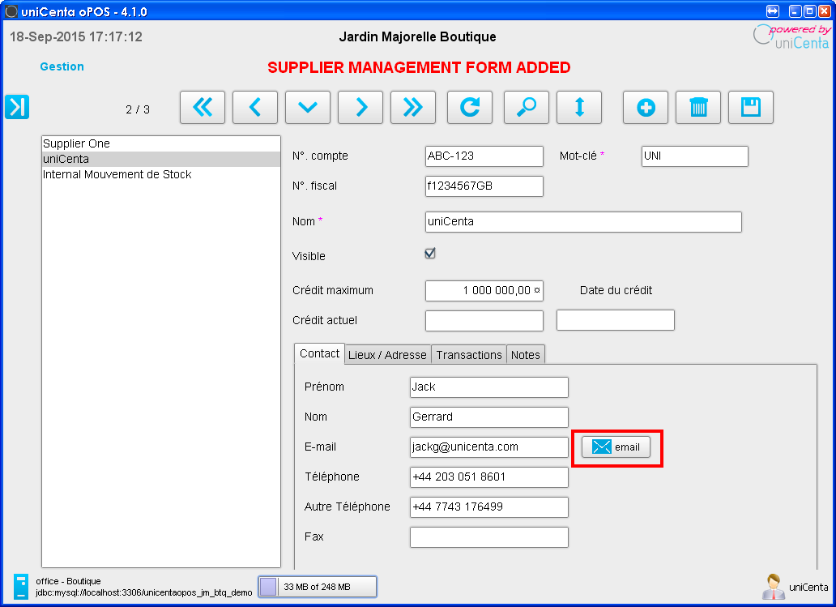Screen dimensions: 836x607
Task: Collapse the side panel with the arrow icon
Action: 16,106
